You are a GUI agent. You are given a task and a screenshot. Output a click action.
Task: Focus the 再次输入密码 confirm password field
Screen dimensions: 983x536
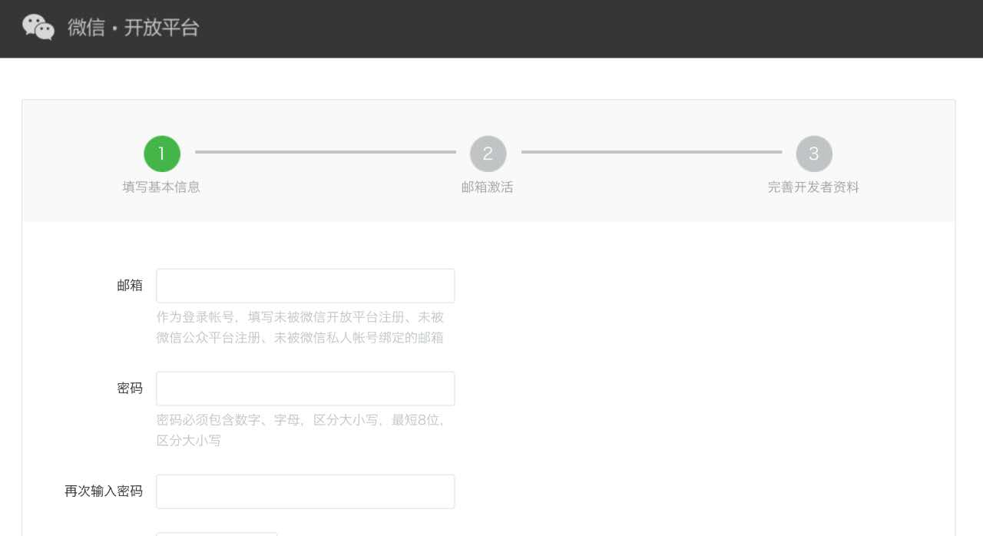click(x=305, y=491)
